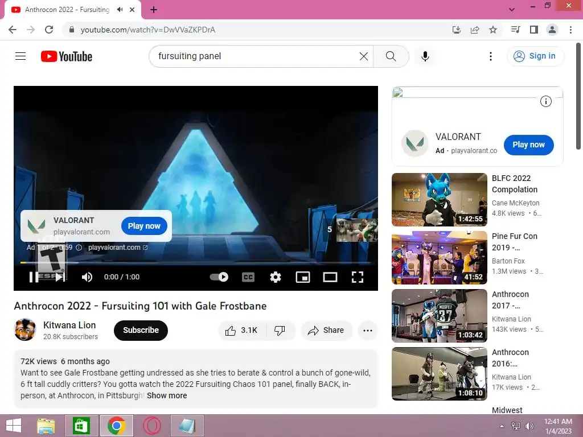Open the YouTube hamburger guide menu
Screen dimensions: 583x437
20,56
